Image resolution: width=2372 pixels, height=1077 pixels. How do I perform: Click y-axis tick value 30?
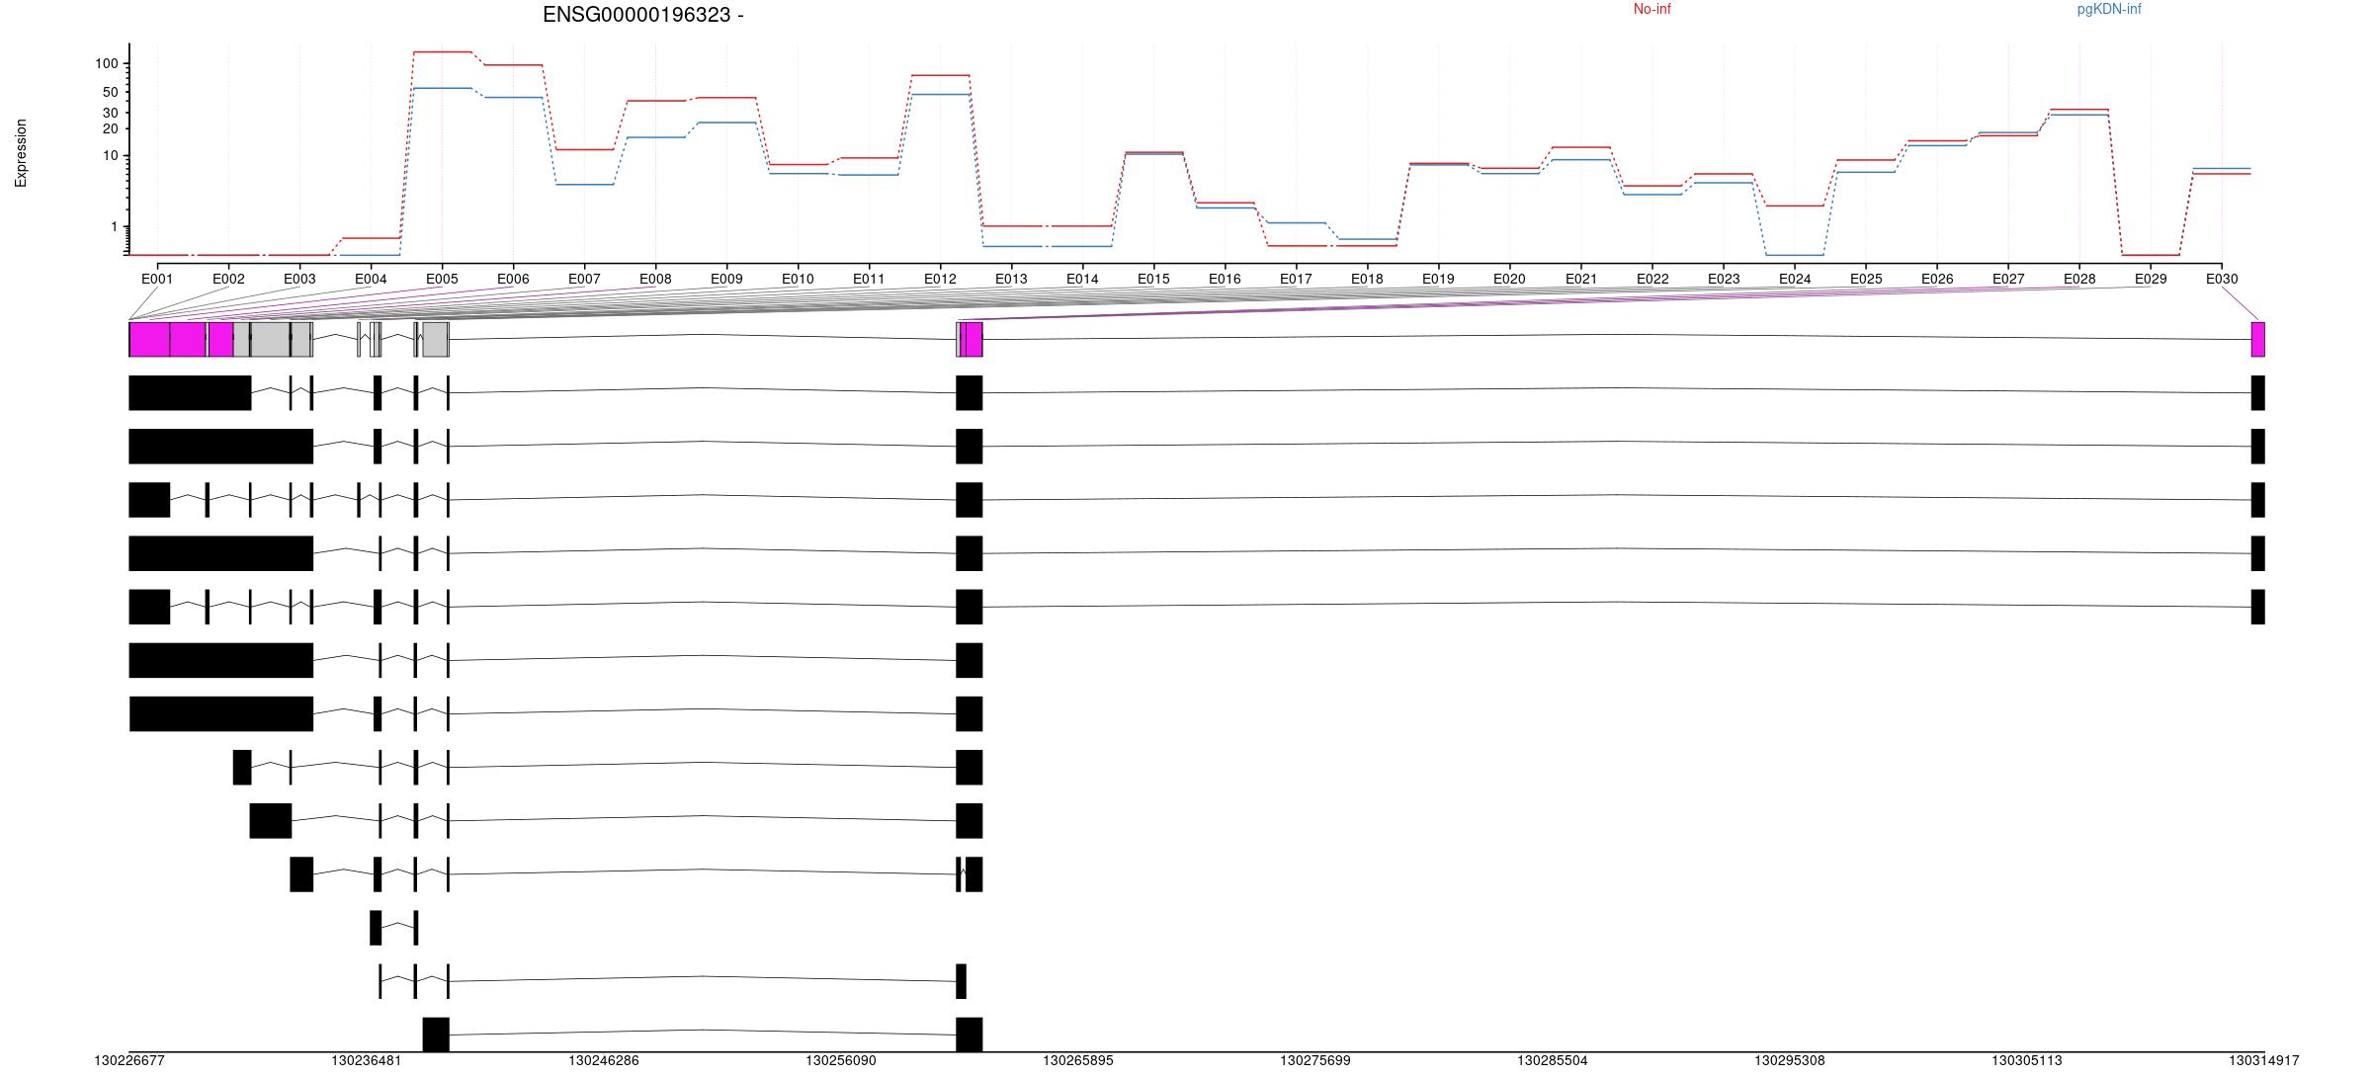(111, 113)
